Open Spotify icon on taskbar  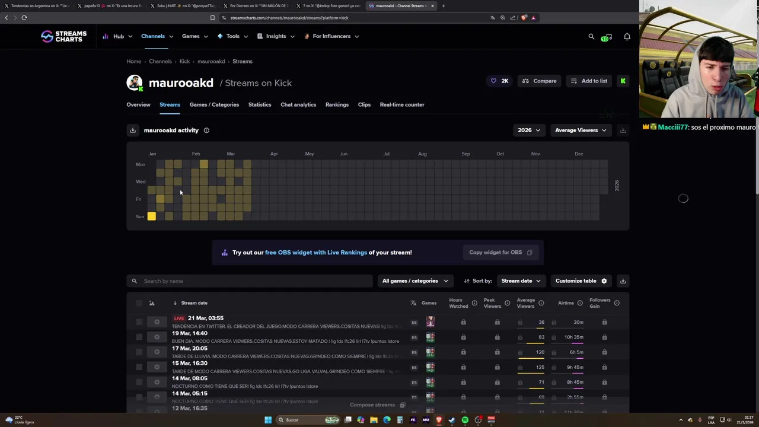[465, 420]
